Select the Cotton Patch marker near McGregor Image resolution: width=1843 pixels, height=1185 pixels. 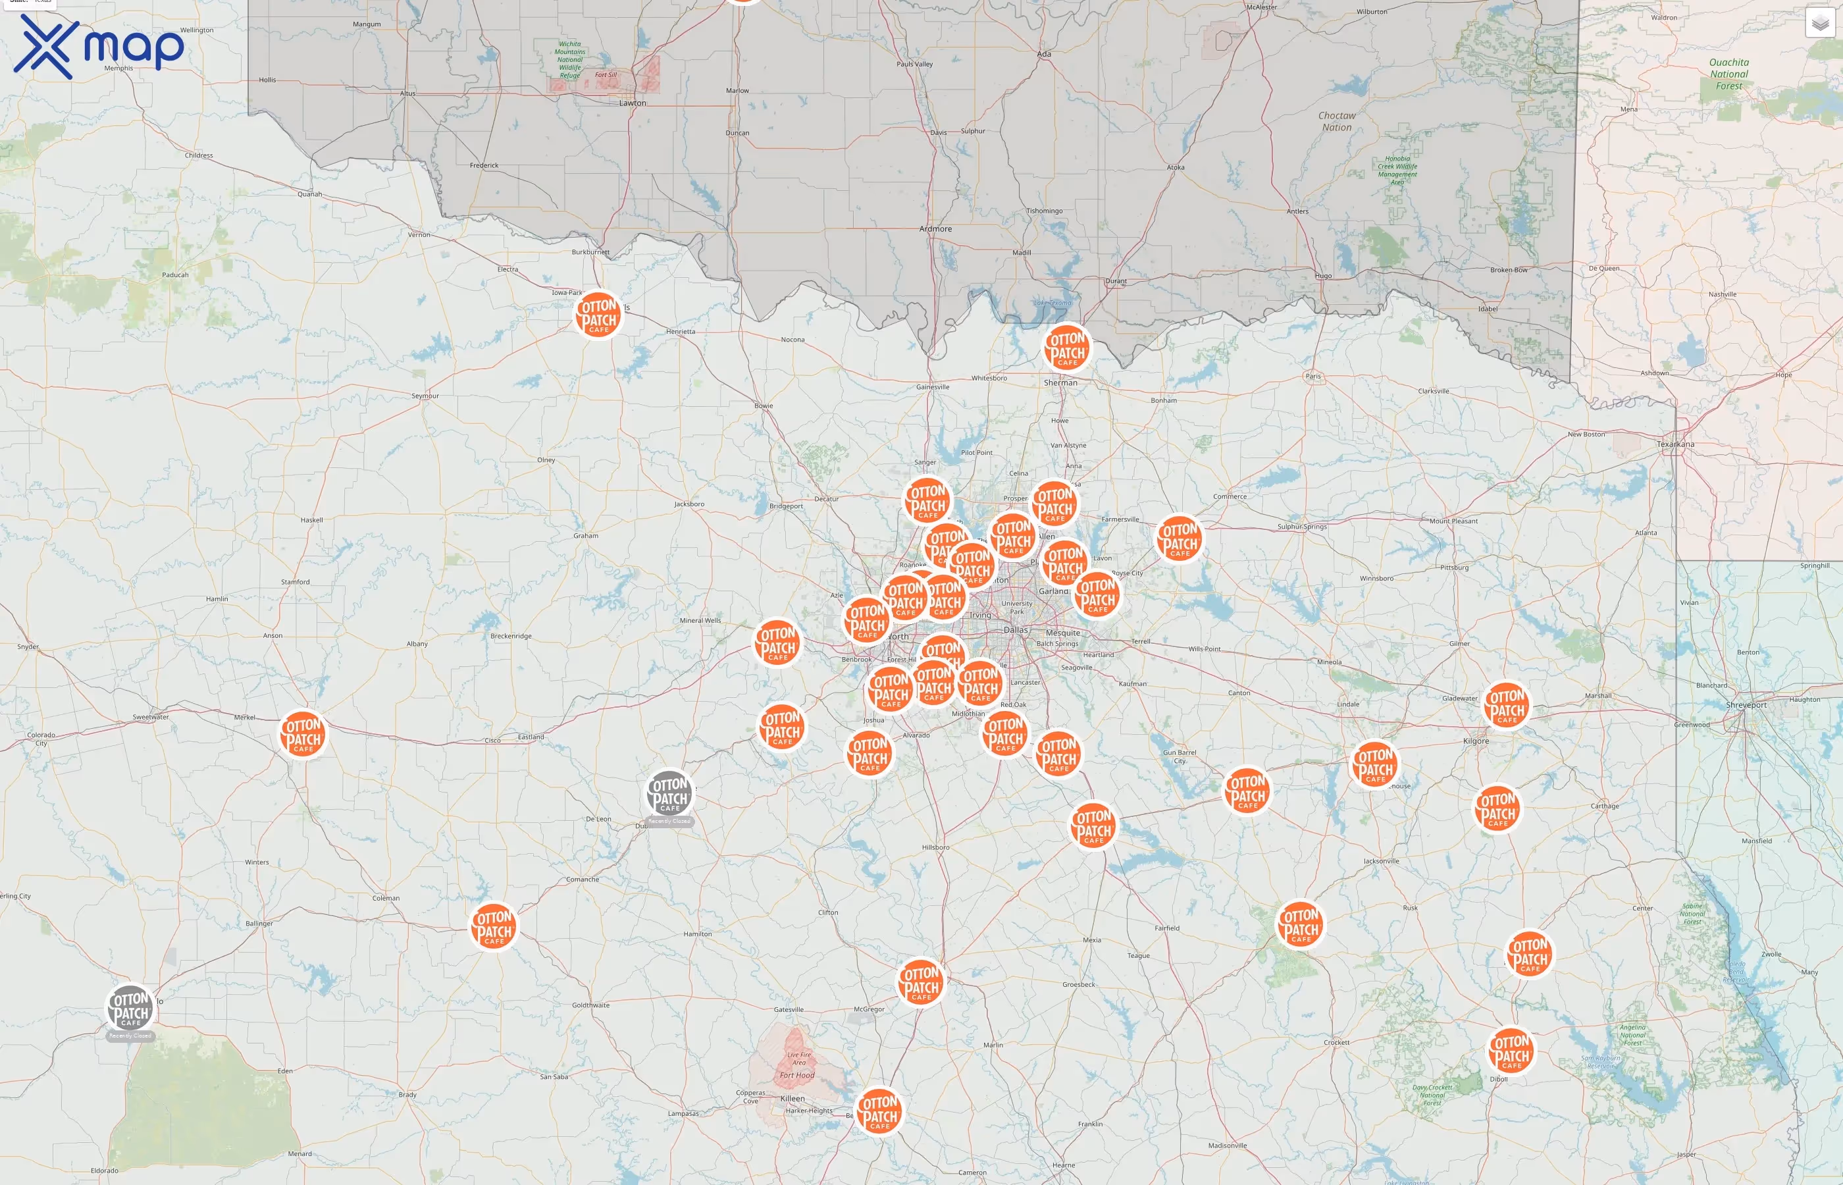[921, 982]
